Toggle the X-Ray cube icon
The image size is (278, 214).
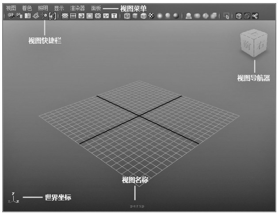[239, 16]
